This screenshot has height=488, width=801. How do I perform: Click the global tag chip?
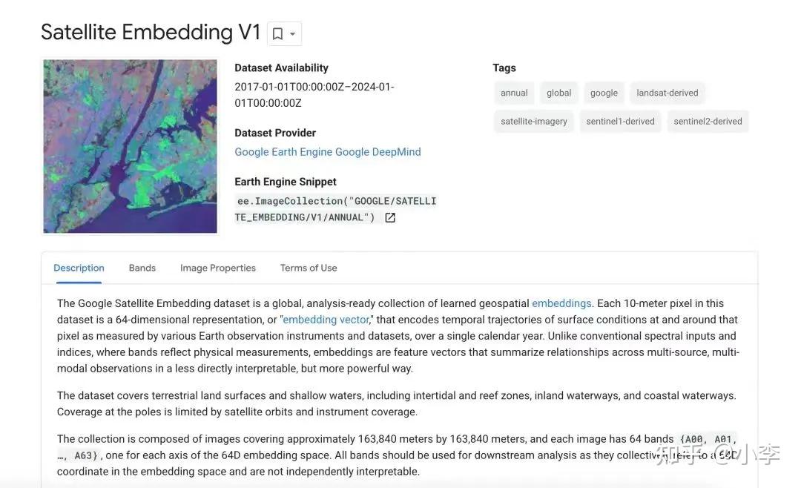(x=558, y=93)
